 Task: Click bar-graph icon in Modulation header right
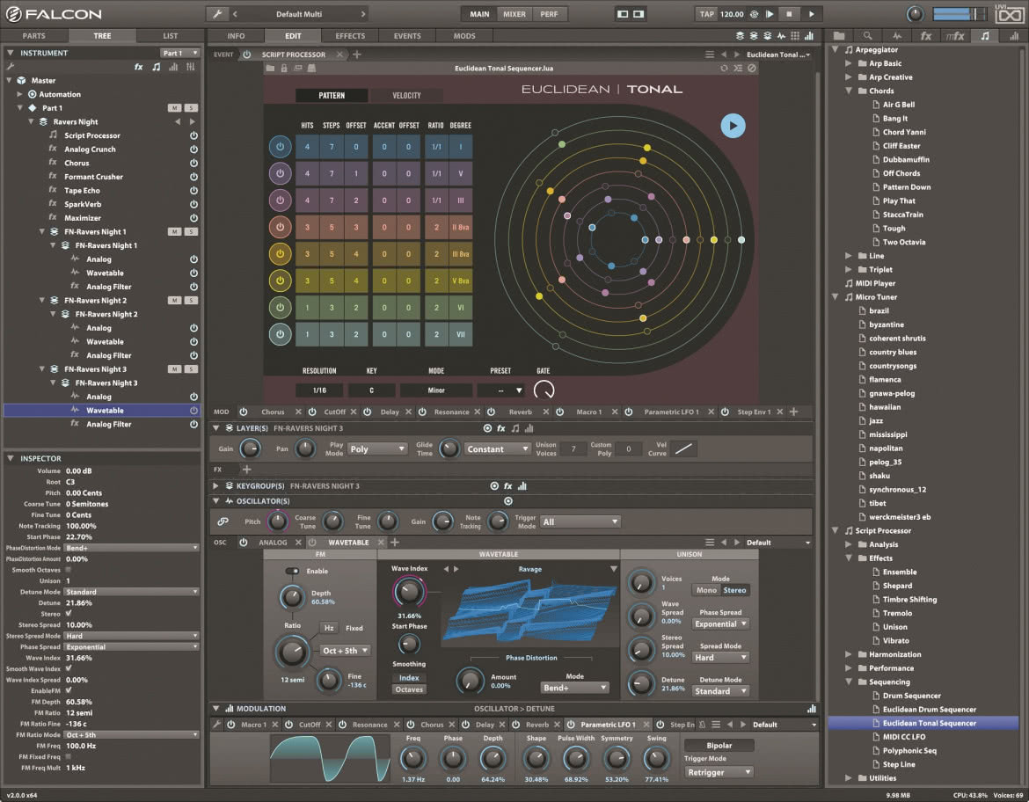pos(812,709)
